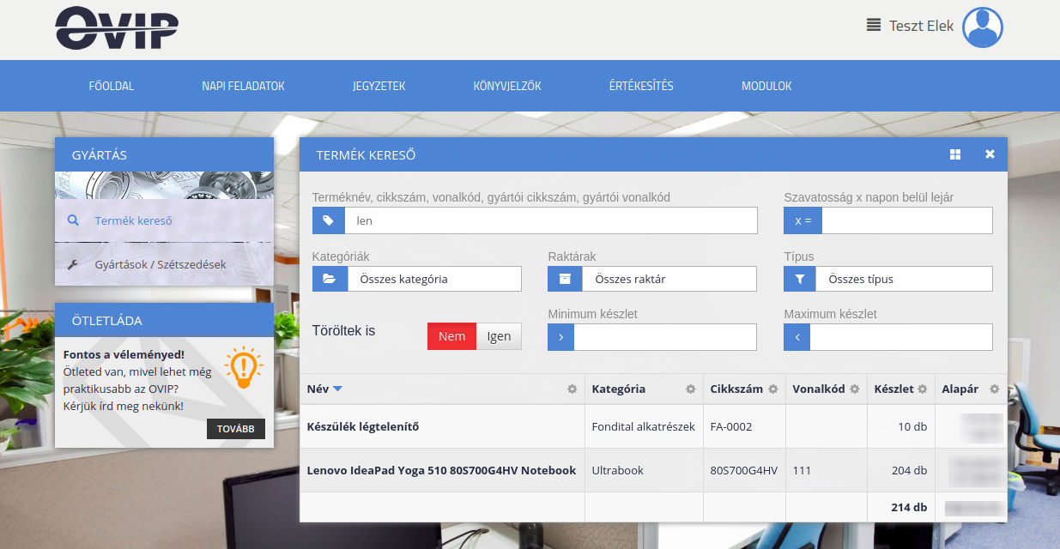Click the Ötletláda panel header
Image resolution: width=1060 pixels, height=549 pixels.
click(x=164, y=320)
